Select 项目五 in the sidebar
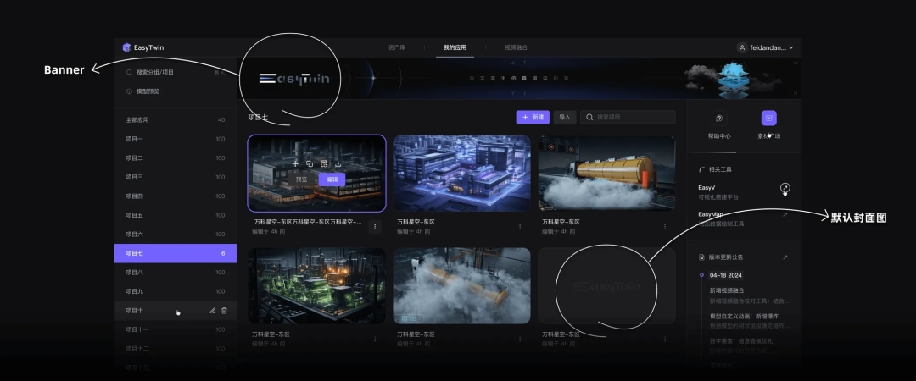 pyautogui.click(x=176, y=215)
